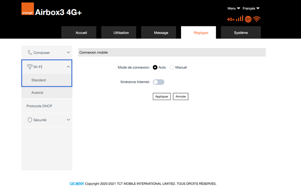Open the Protocole DHCP page
Image resolution: width=301 pixels, height=195 pixels.
[47, 106]
